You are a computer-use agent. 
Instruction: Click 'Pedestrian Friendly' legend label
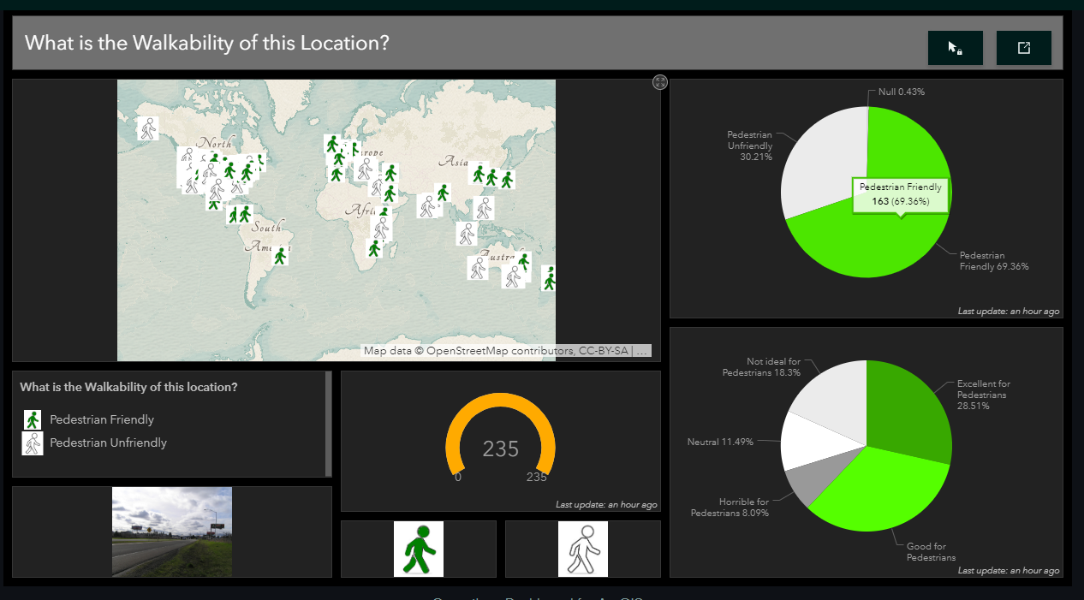102,419
